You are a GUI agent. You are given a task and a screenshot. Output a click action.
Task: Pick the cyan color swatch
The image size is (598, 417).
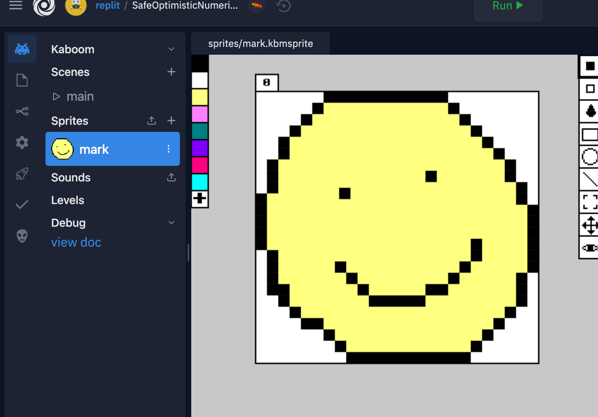pyautogui.click(x=200, y=182)
